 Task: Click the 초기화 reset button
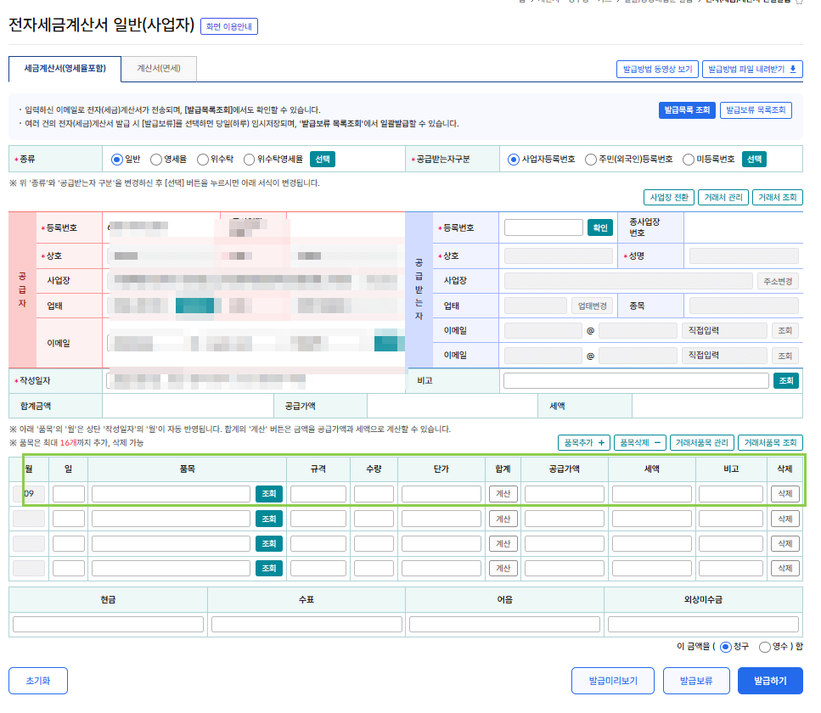[x=38, y=681]
